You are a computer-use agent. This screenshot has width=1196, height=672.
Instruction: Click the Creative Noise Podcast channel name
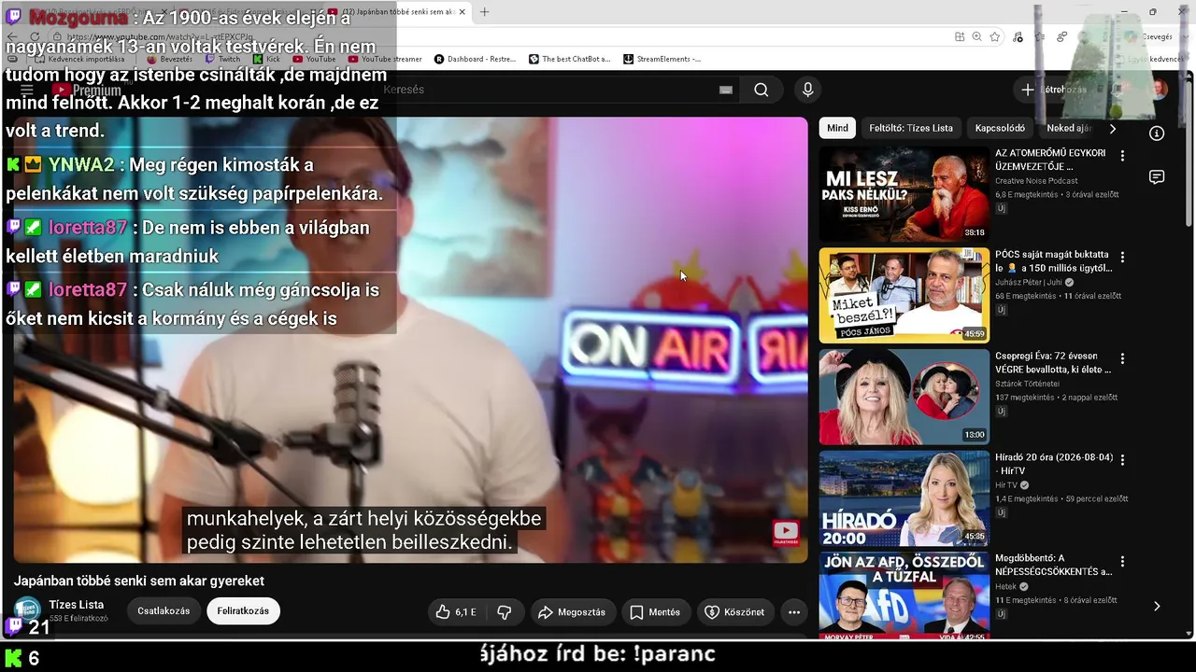[x=1036, y=181]
